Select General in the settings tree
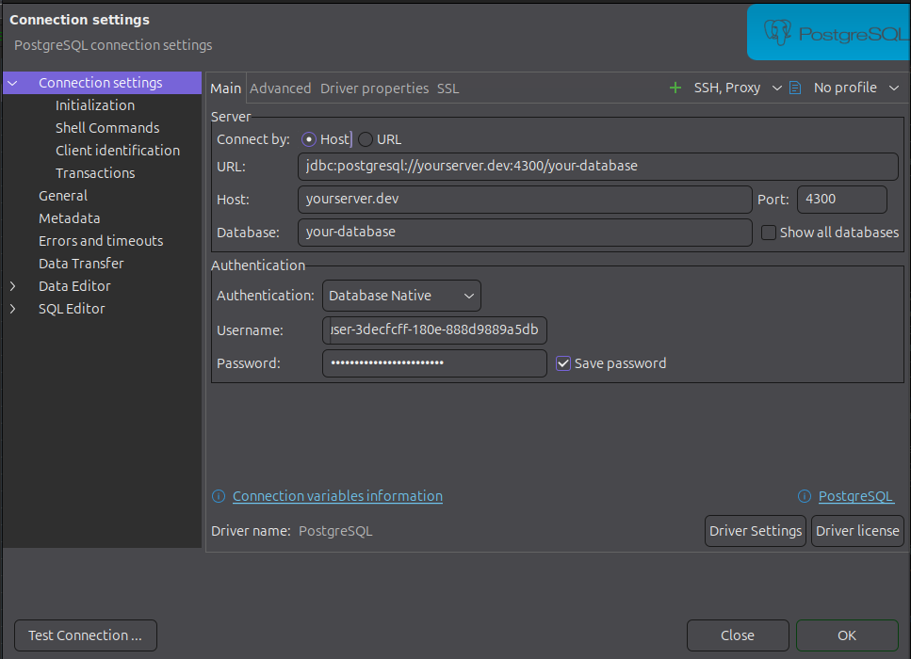 pyautogui.click(x=63, y=196)
